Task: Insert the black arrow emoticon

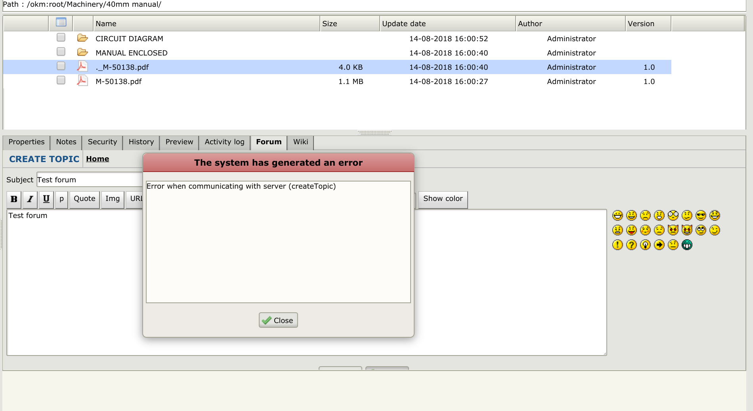Action: tap(659, 245)
